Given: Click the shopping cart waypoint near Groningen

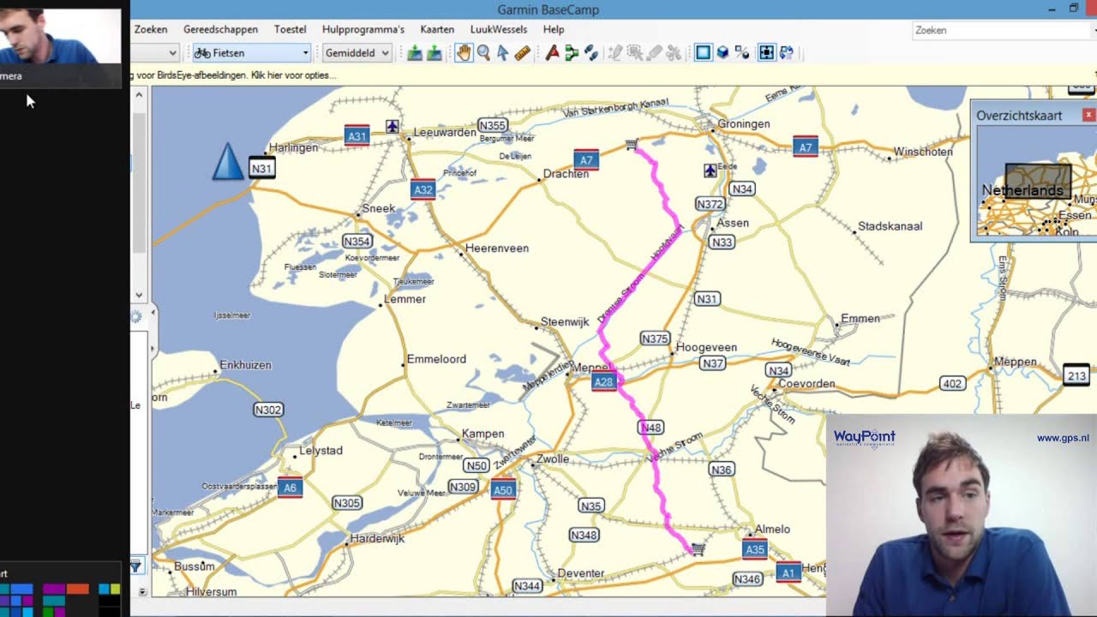Looking at the screenshot, I should point(632,145).
